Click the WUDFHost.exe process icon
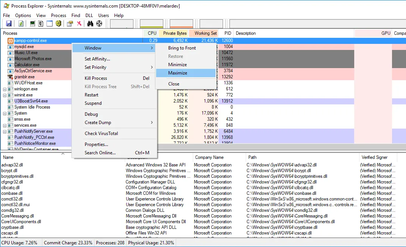 10,83
